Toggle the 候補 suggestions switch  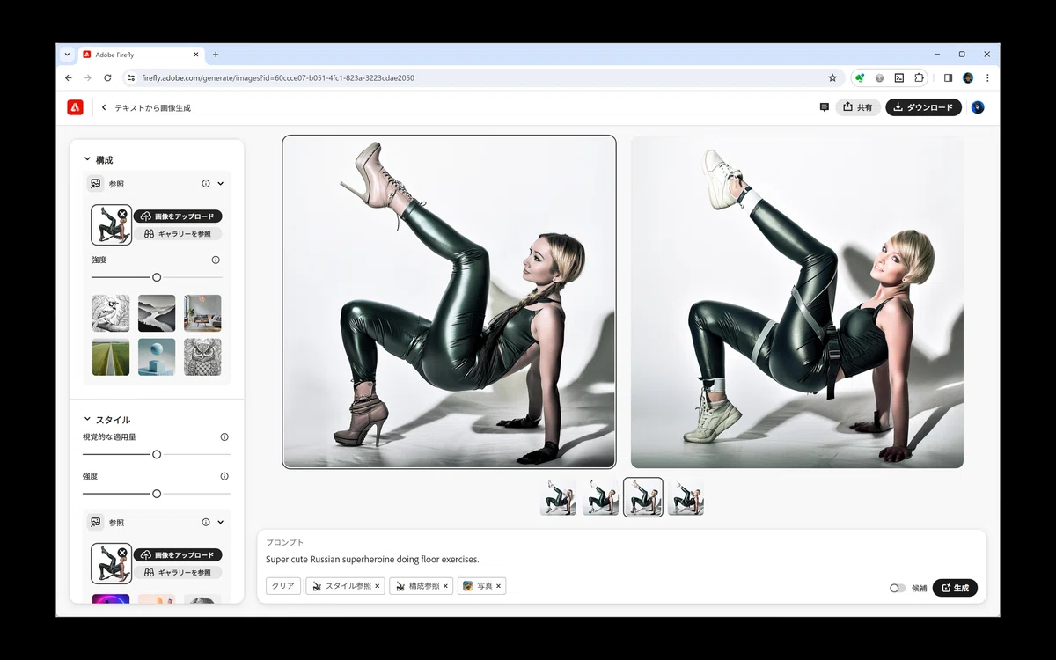[897, 588]
